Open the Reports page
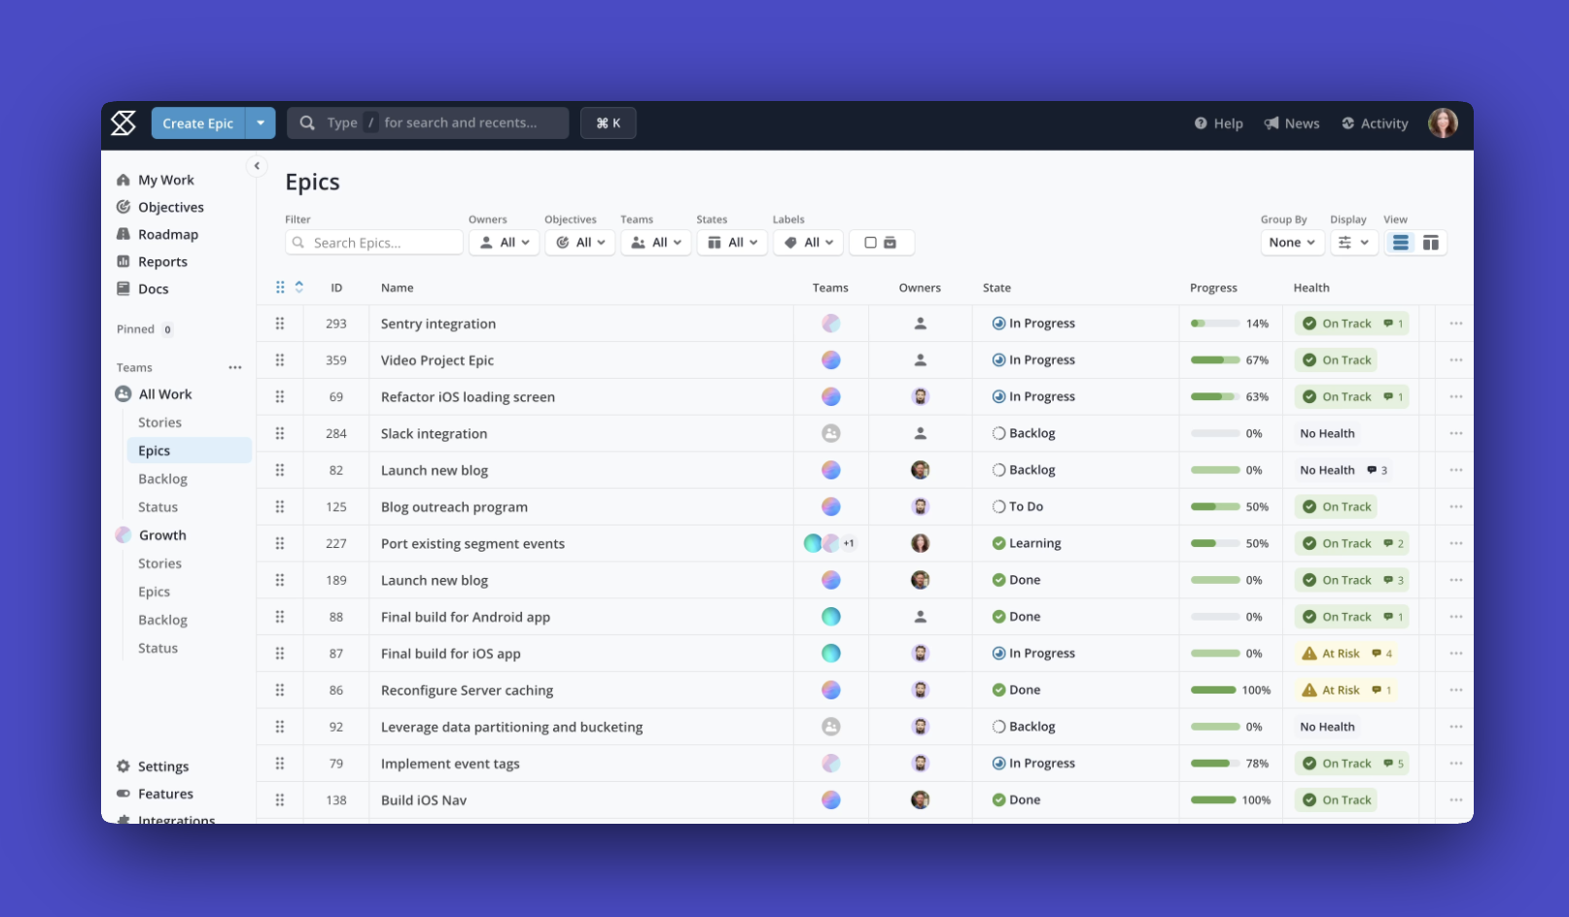 (162, 261)
